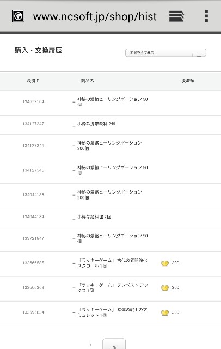Select the 決済ID column header
This screenshot has width=221, height=349.
tap(33, 81)
